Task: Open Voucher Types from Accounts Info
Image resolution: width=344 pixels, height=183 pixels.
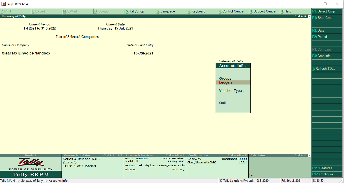Action: (231, 90)
